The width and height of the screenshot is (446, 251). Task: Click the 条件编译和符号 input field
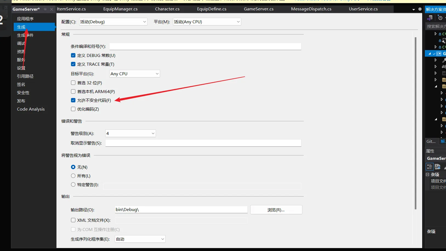coord(205,46)
